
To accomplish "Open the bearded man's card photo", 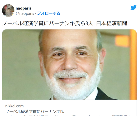I will tap(69, 64).
